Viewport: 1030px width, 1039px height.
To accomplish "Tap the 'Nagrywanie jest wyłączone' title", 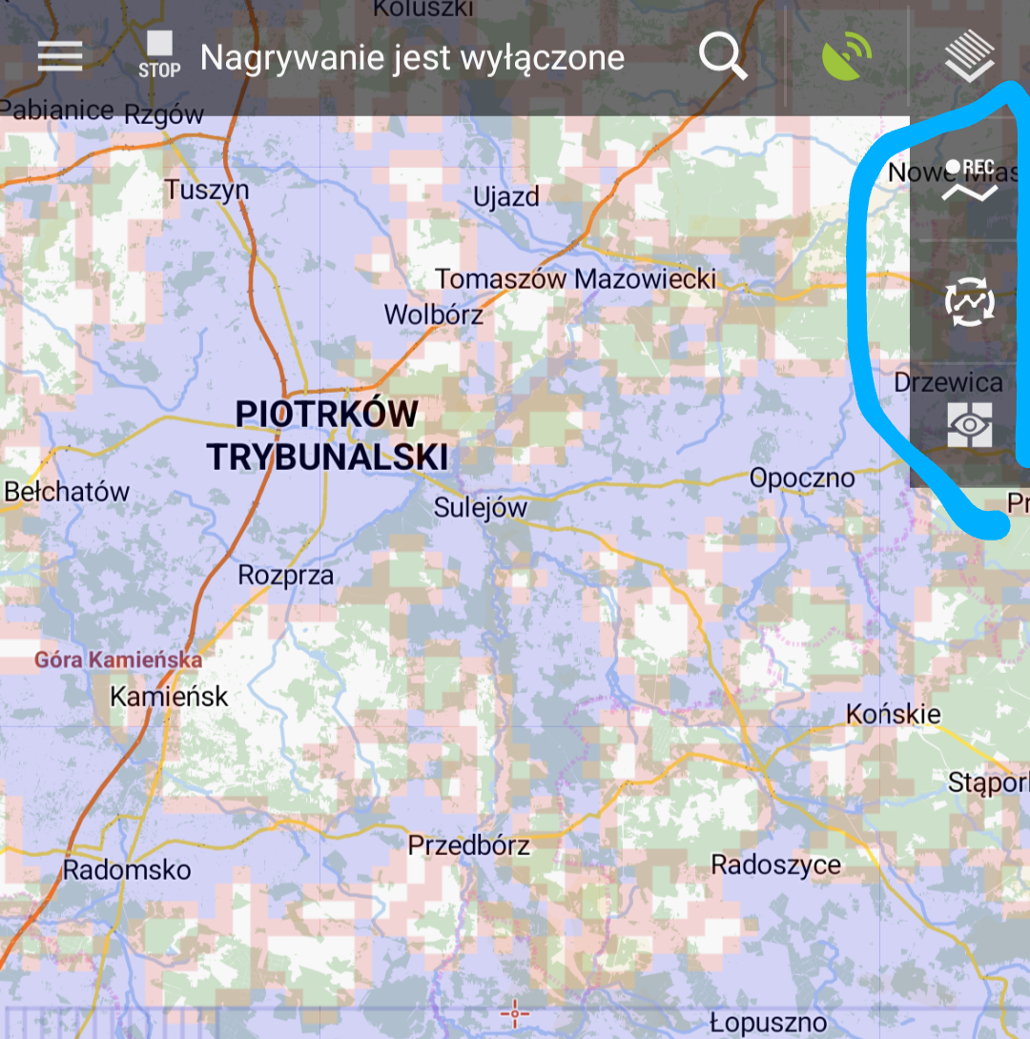I will (x=412, y=58).
